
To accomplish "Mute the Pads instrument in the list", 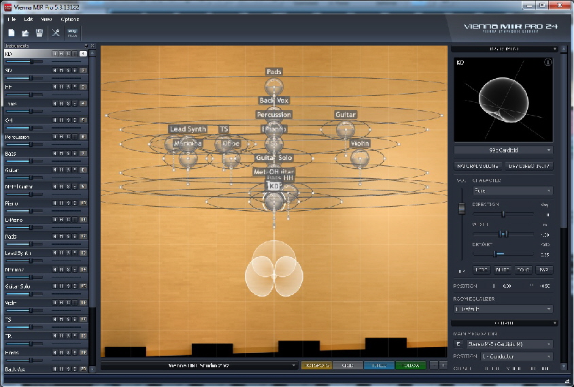I will (61, 237).
